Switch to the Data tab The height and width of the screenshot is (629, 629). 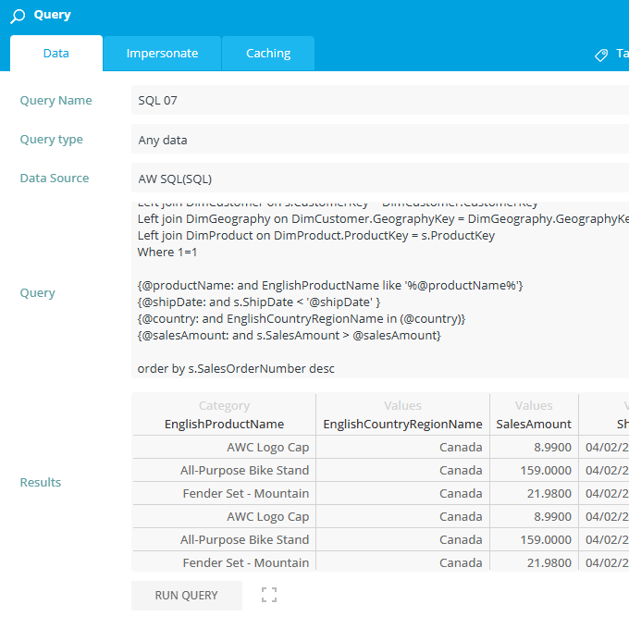click(x=56, y=54)
